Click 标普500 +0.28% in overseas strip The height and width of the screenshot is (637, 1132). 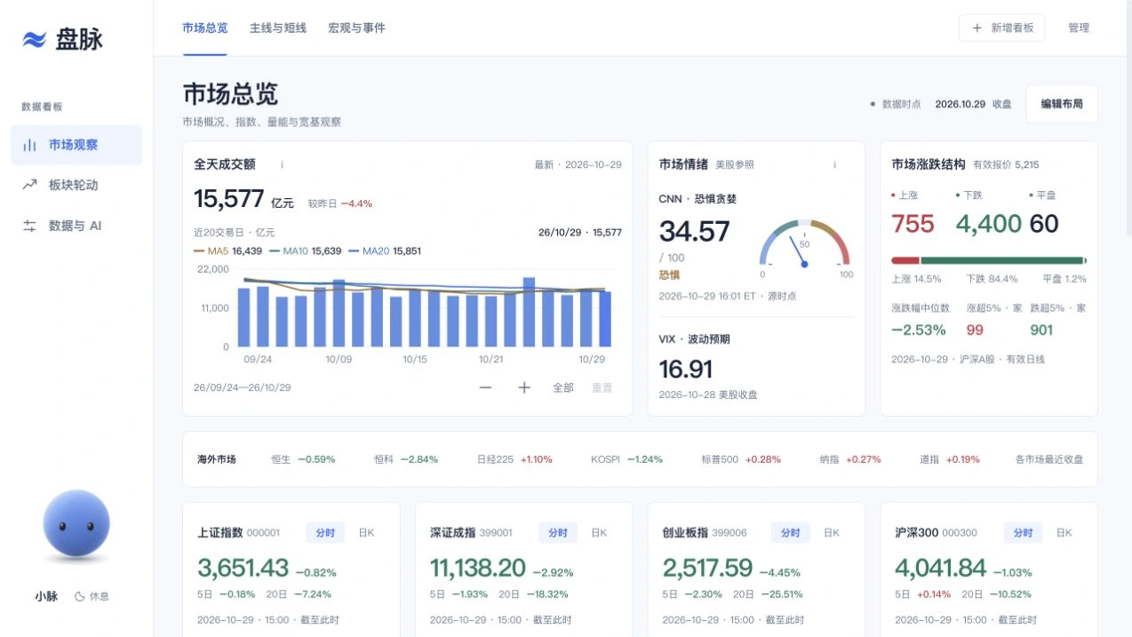pos(741,459)
